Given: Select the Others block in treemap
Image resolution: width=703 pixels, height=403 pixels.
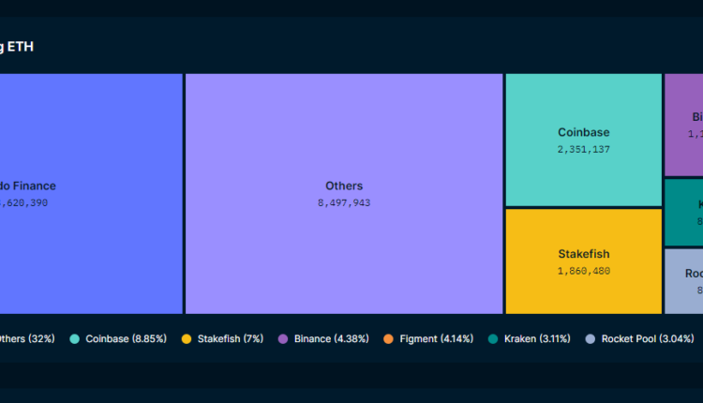Looking at the screenshot, I should (344, 193).
